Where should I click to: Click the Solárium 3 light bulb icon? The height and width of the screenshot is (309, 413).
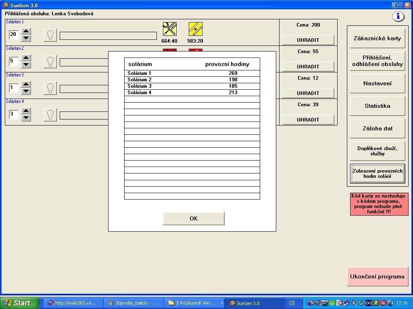coord(50,88)
